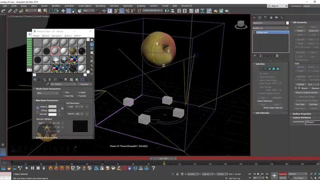
Task: Click the Diffuse color swatch
Action: [x=52, y=110]
